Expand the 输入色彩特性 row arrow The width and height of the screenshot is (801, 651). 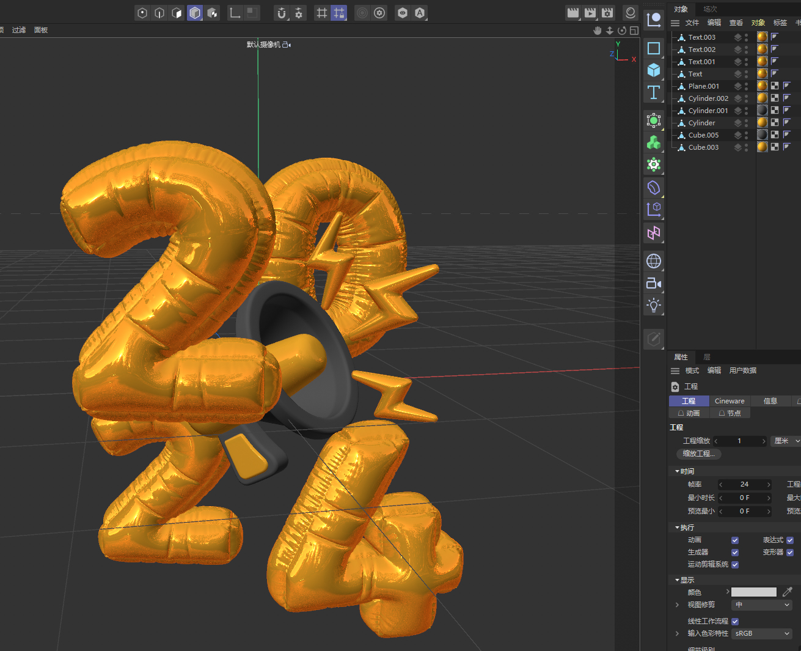click(x=677, y=634)
